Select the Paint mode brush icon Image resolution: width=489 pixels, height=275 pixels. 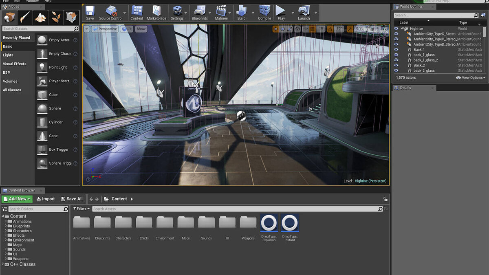coord(25,18)
